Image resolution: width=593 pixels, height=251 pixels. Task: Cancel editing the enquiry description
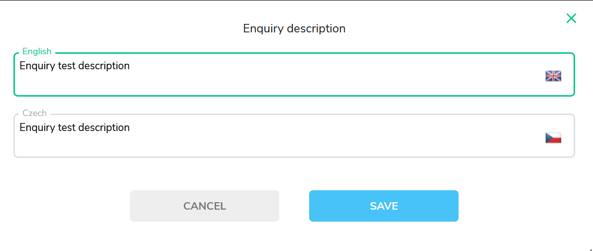205,206
